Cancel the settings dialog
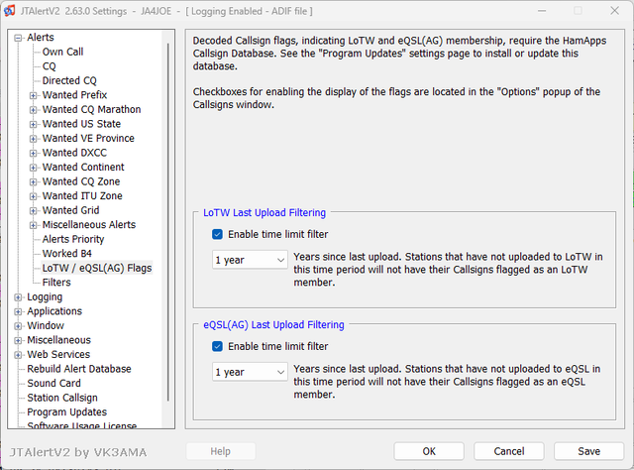Viewport: 634px width, 470px height. (x=509, y=451)
